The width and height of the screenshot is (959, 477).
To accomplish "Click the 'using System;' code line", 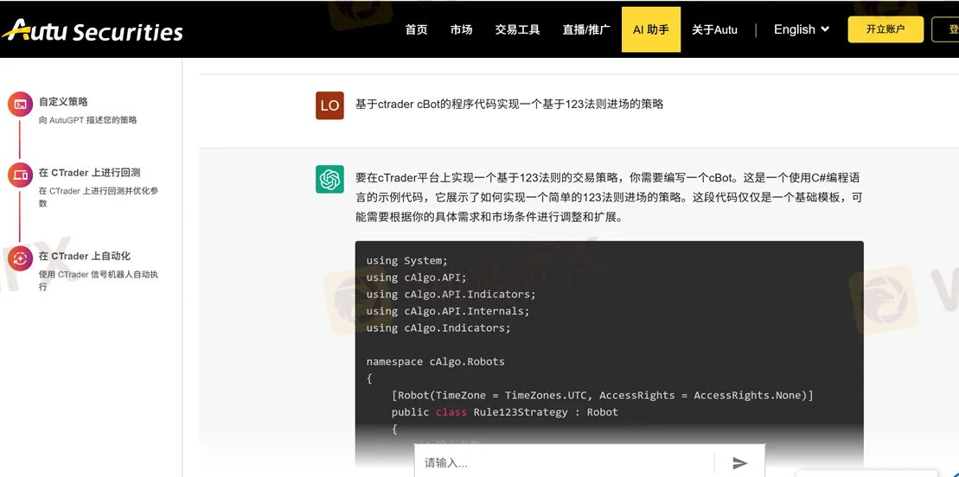I will 407,260.
